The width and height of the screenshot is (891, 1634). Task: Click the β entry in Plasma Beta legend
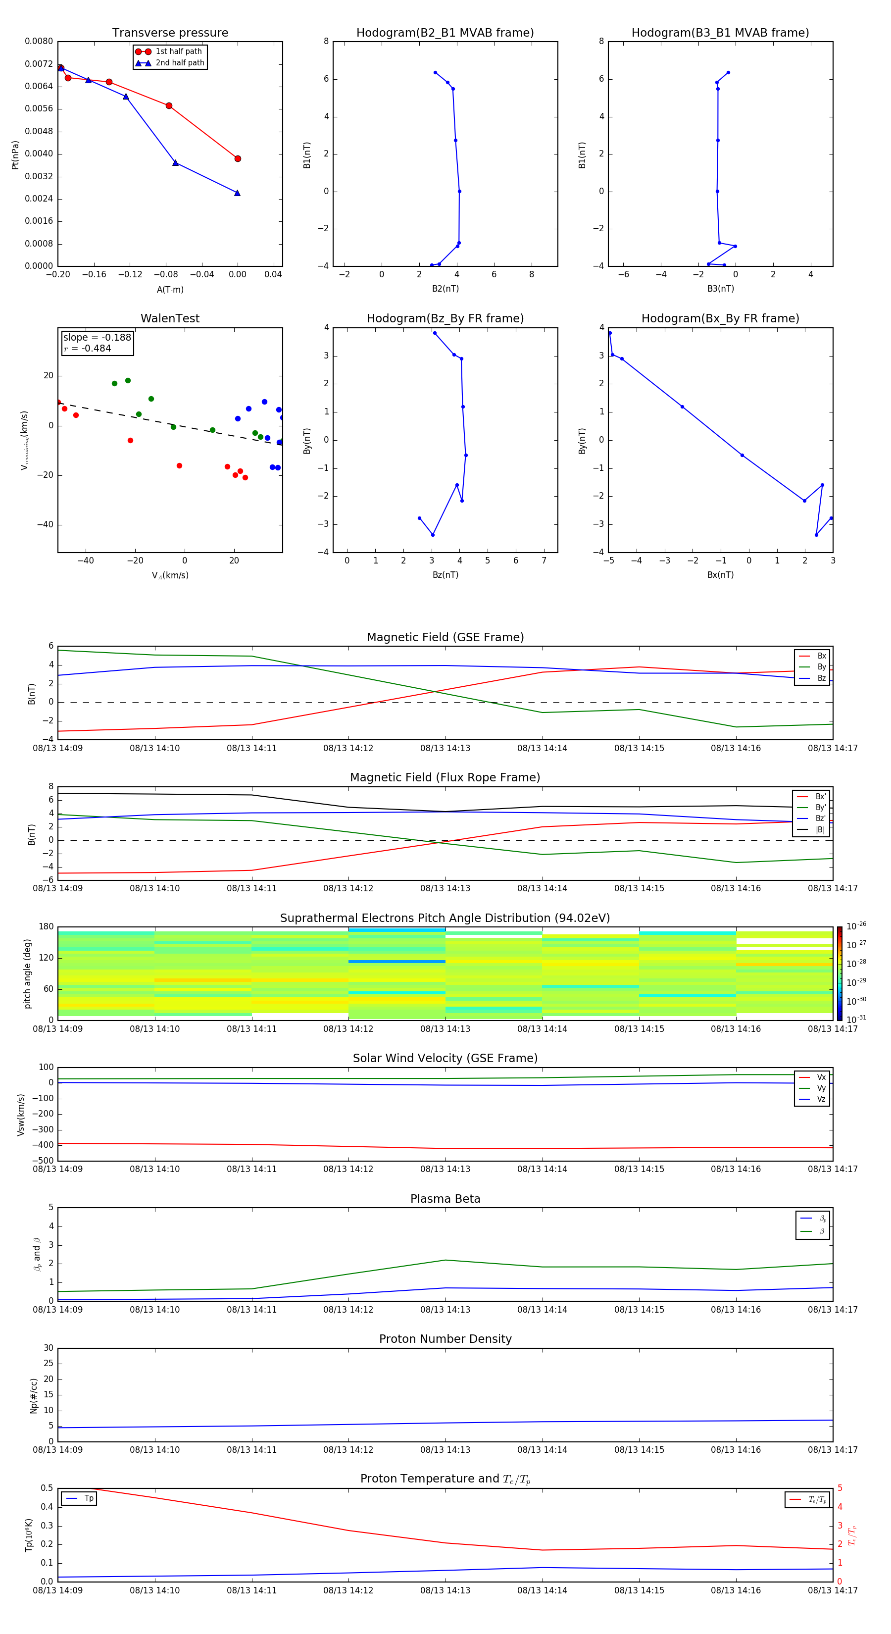tap(813, 1232)
